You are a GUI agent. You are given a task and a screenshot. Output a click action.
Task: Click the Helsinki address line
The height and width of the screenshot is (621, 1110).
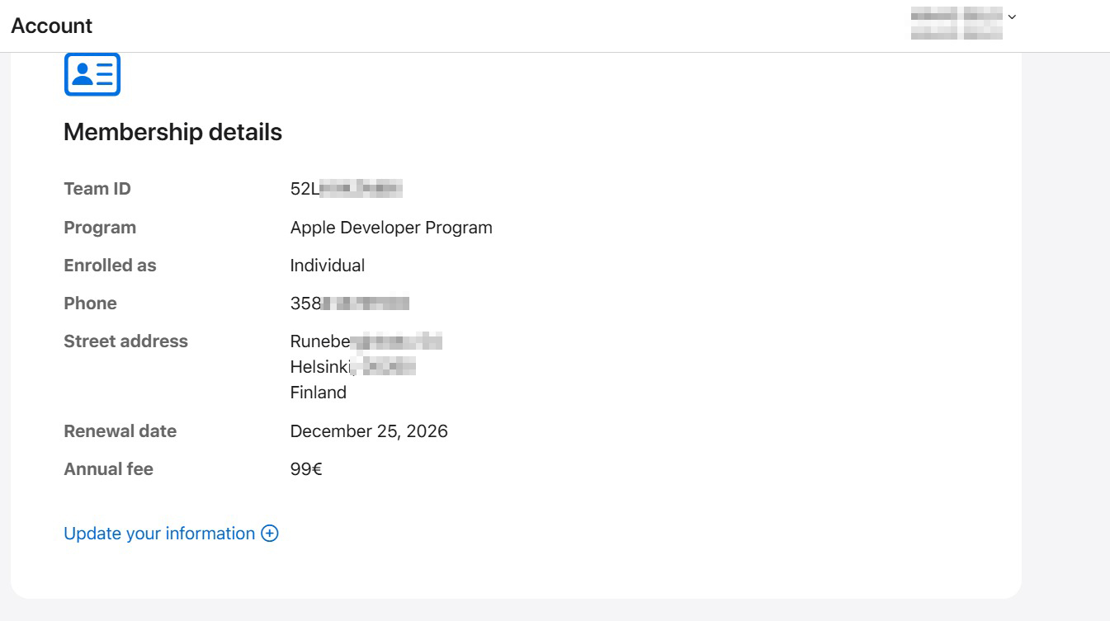point(352,367)
